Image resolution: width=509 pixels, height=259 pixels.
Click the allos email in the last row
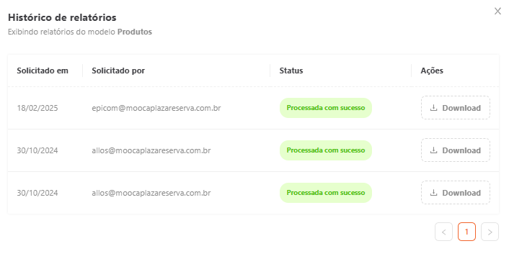coord(151,193)
